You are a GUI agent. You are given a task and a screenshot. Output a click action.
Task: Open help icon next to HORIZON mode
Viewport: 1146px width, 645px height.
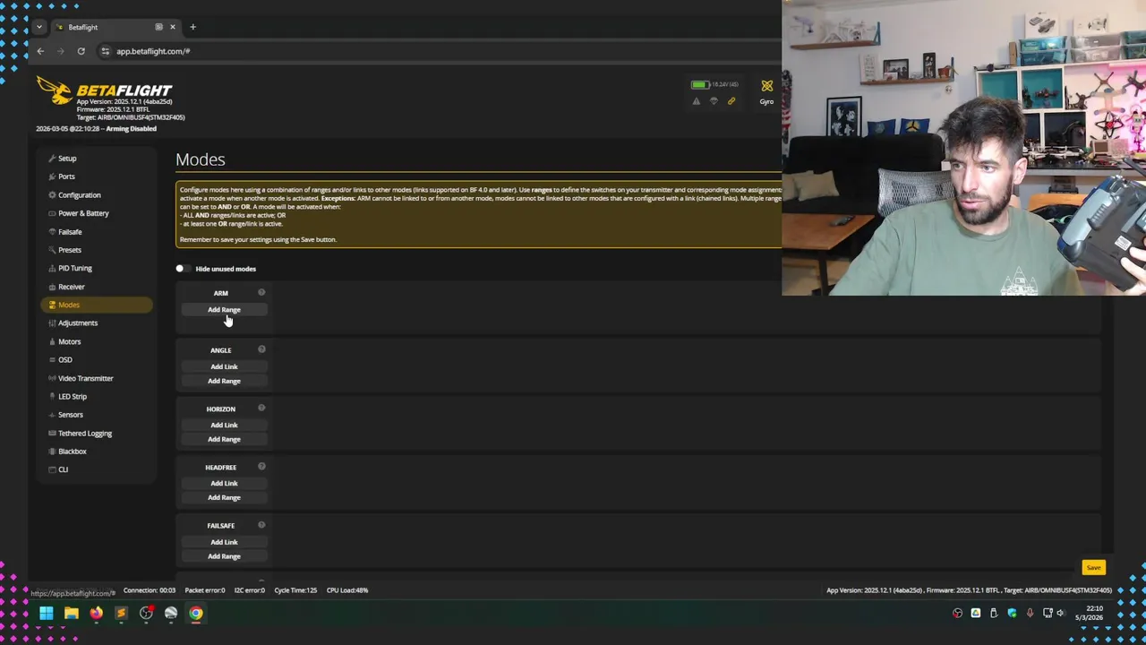click(261, 408)
